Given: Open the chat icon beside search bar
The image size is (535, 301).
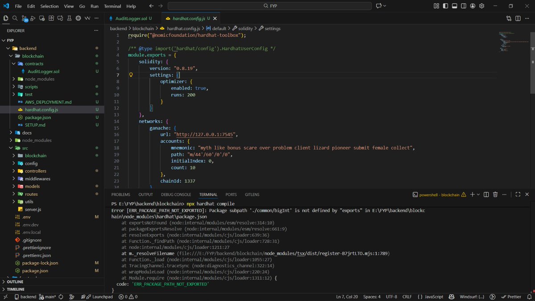Looking at the screenshot, I should [379, 6].
